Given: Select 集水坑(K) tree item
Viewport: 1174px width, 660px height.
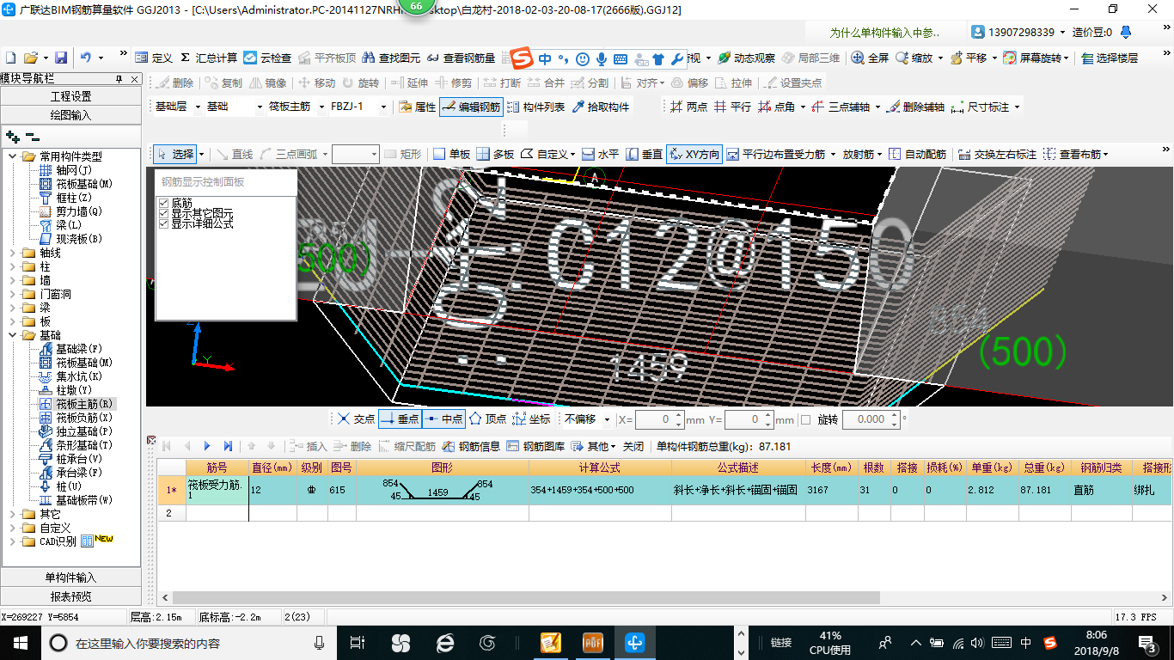Looking at the screenshot, I should coord(79,376).
